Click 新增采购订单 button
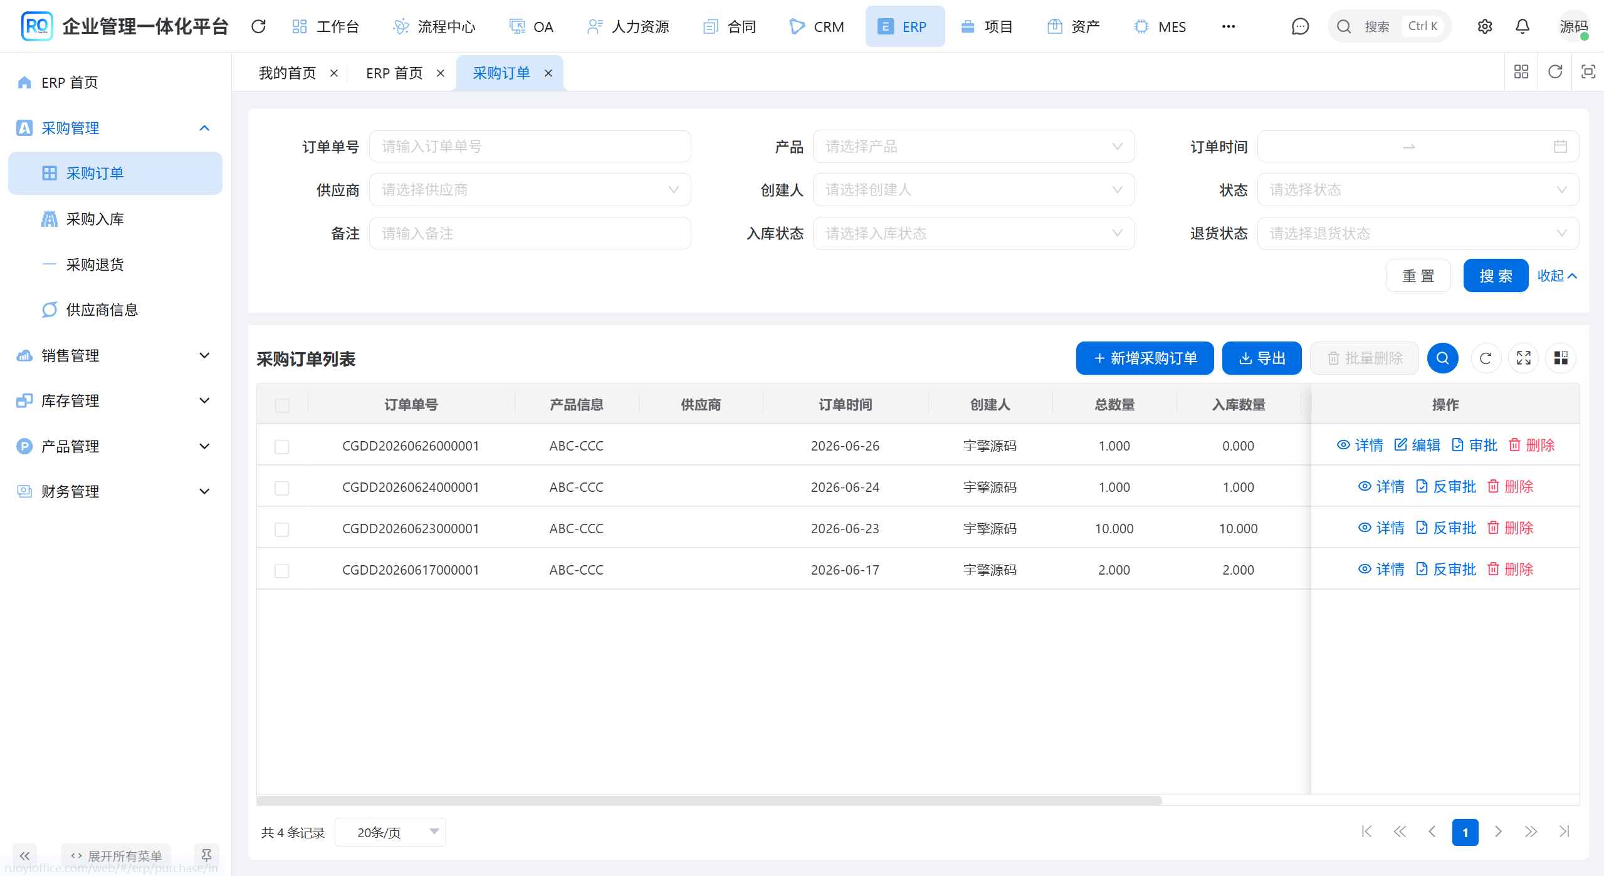 1145,358
